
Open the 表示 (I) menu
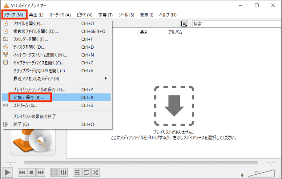146,15
